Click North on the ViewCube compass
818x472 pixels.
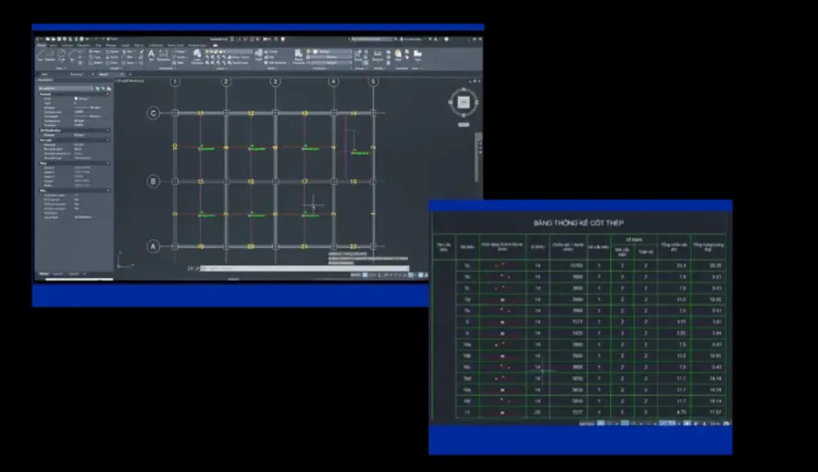(464, 93)
